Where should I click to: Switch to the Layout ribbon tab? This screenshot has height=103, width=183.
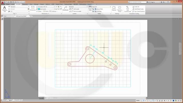(89, 4)
